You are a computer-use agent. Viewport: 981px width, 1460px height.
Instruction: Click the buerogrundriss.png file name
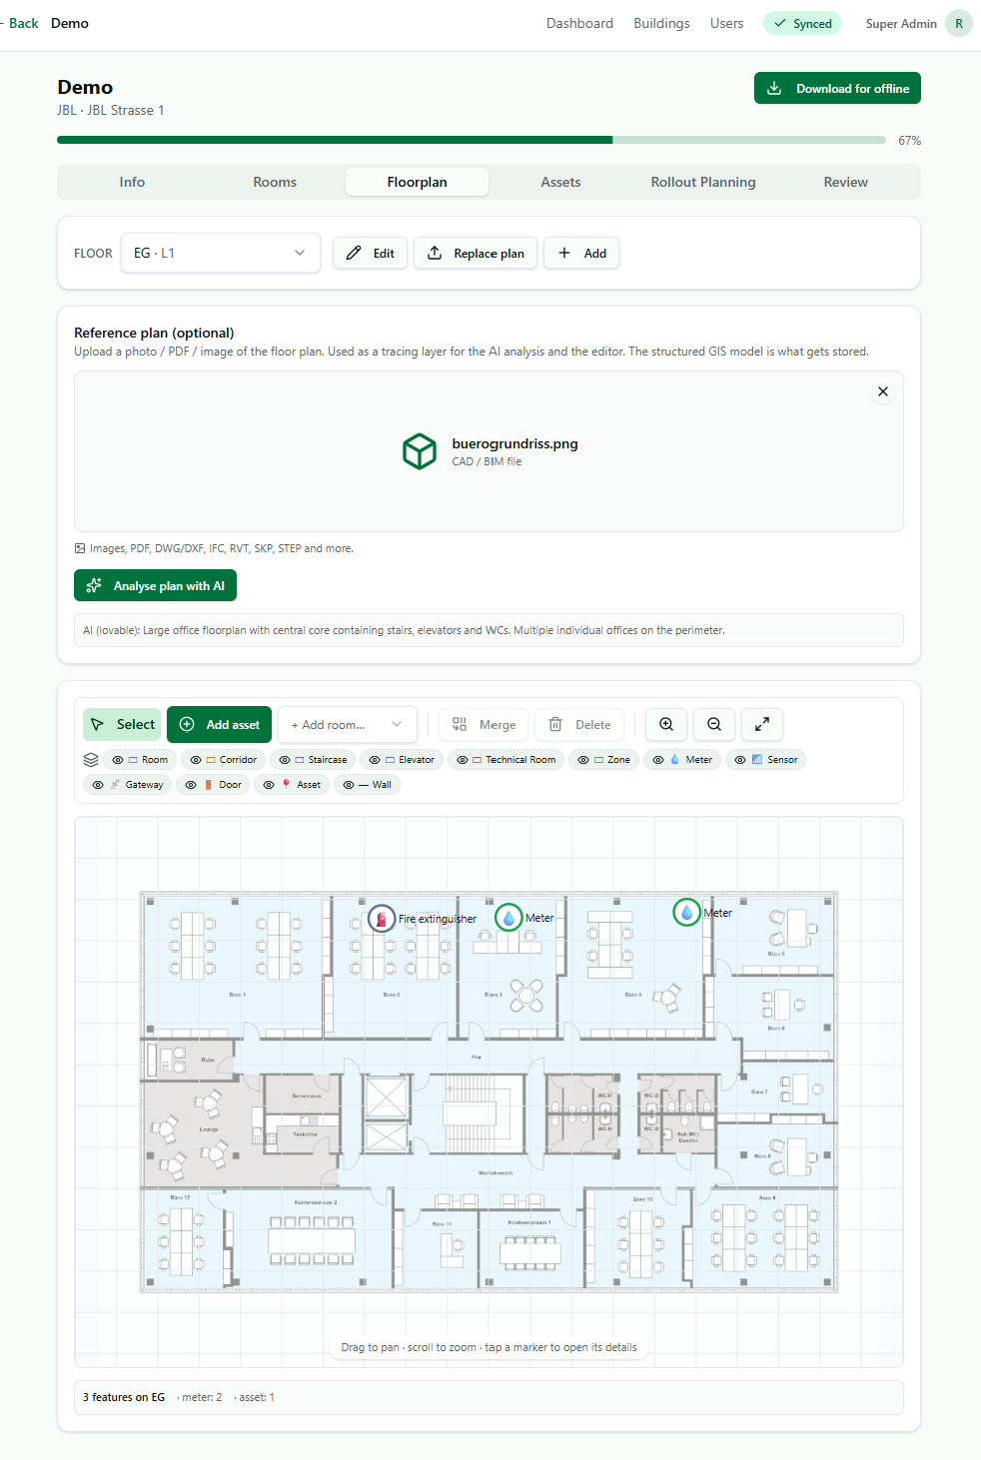pos(514,443)
